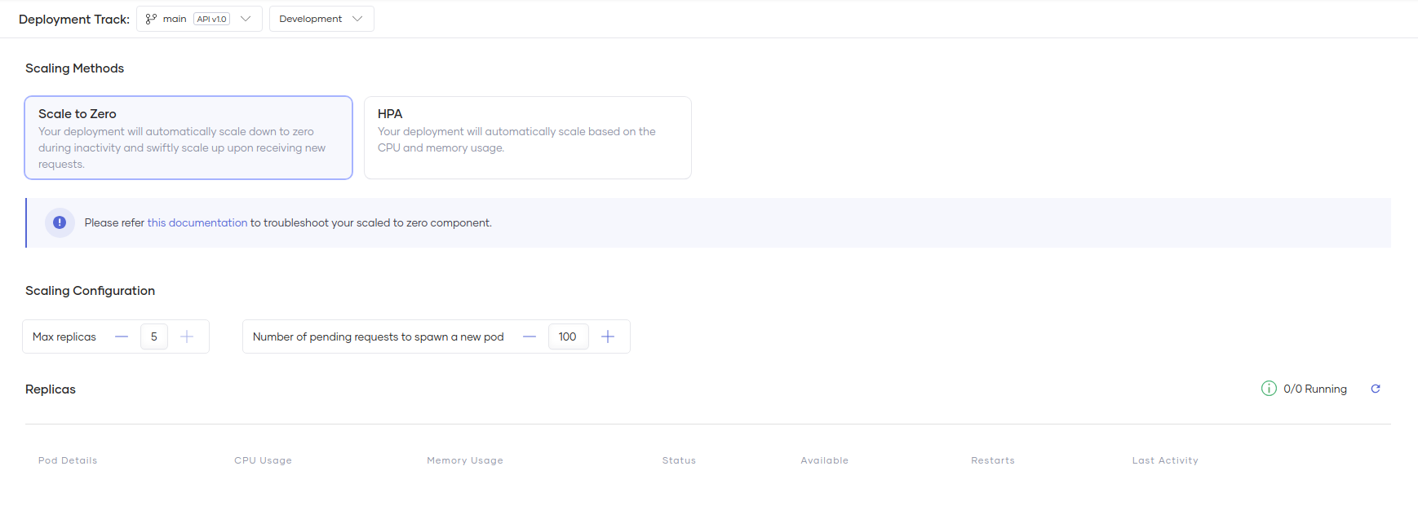
Task: Click the pending requests value field showing 100
Action: [568, 336]
